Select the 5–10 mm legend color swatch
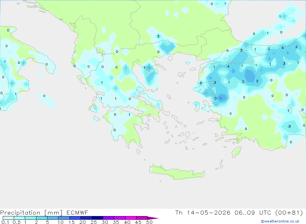This screenshot has width=306, height=224. [x=53, y=218]
